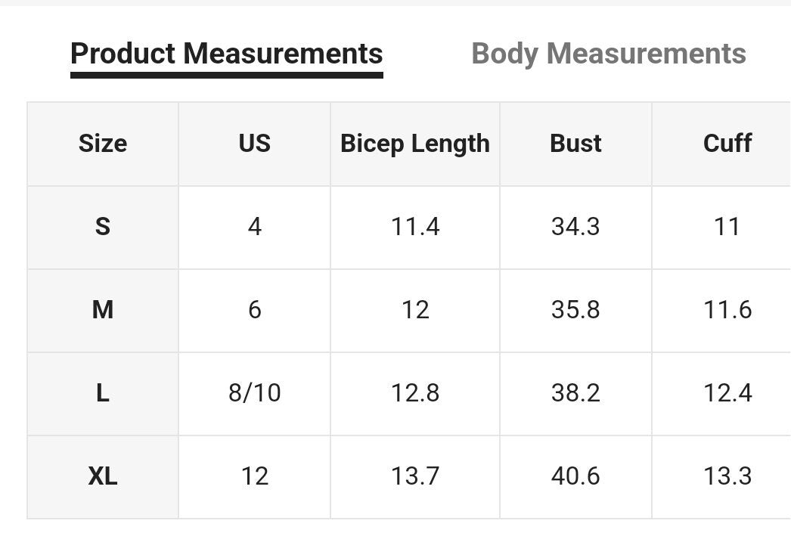This screenshot has width=791, height=533.
Task: Click the 12.4 cuff value
Action: (727, 393)
